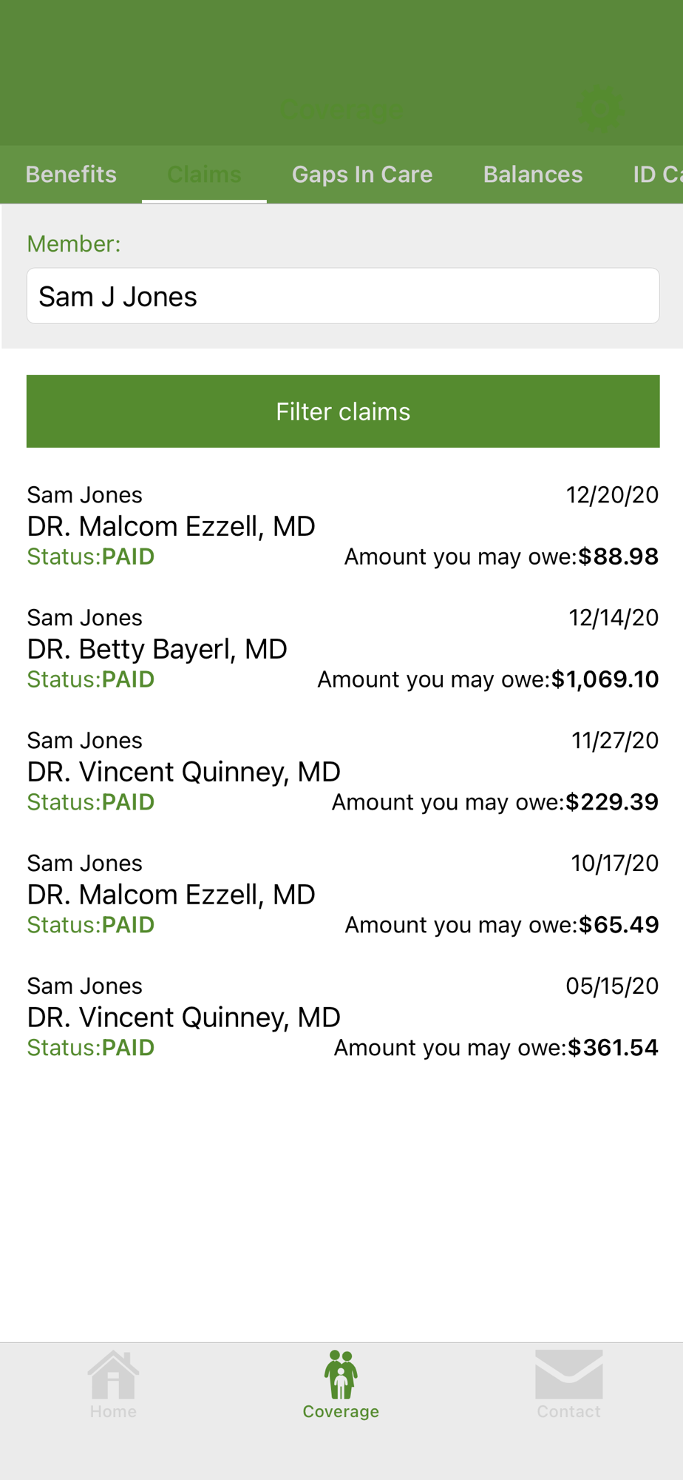Image resolution: width=683 pixels, height=1480 pixels.
Task: Tap the Coverage family icon
Action: coord(341,1374)
